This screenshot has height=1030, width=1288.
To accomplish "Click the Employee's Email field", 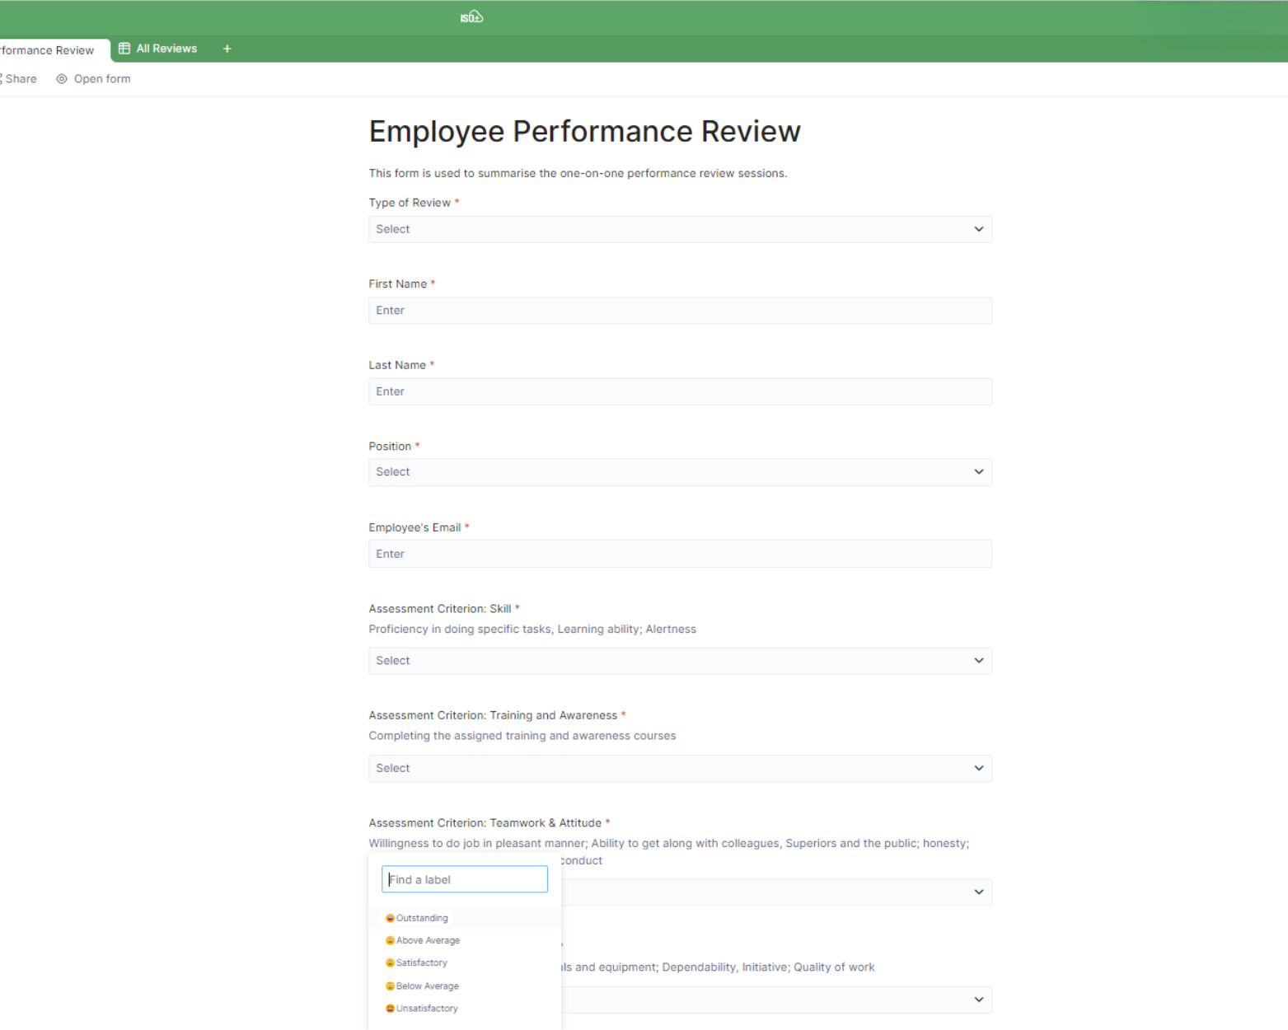I will [x=679, y=554].
